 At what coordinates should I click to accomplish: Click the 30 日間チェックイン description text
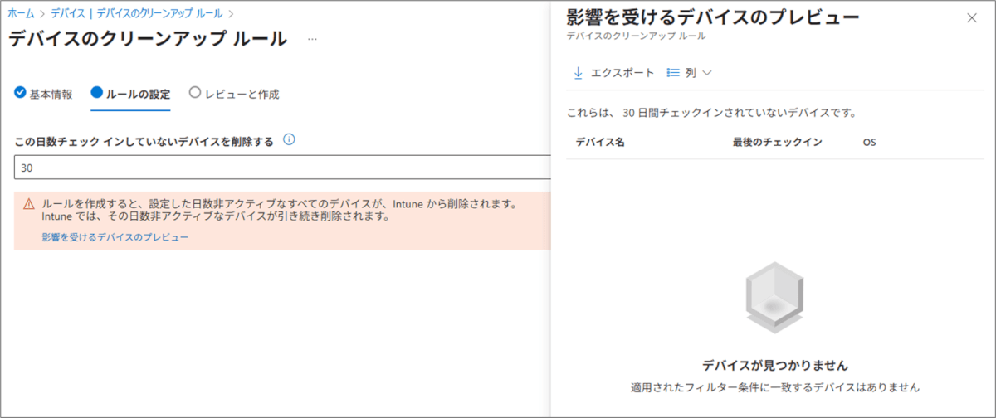710,112
